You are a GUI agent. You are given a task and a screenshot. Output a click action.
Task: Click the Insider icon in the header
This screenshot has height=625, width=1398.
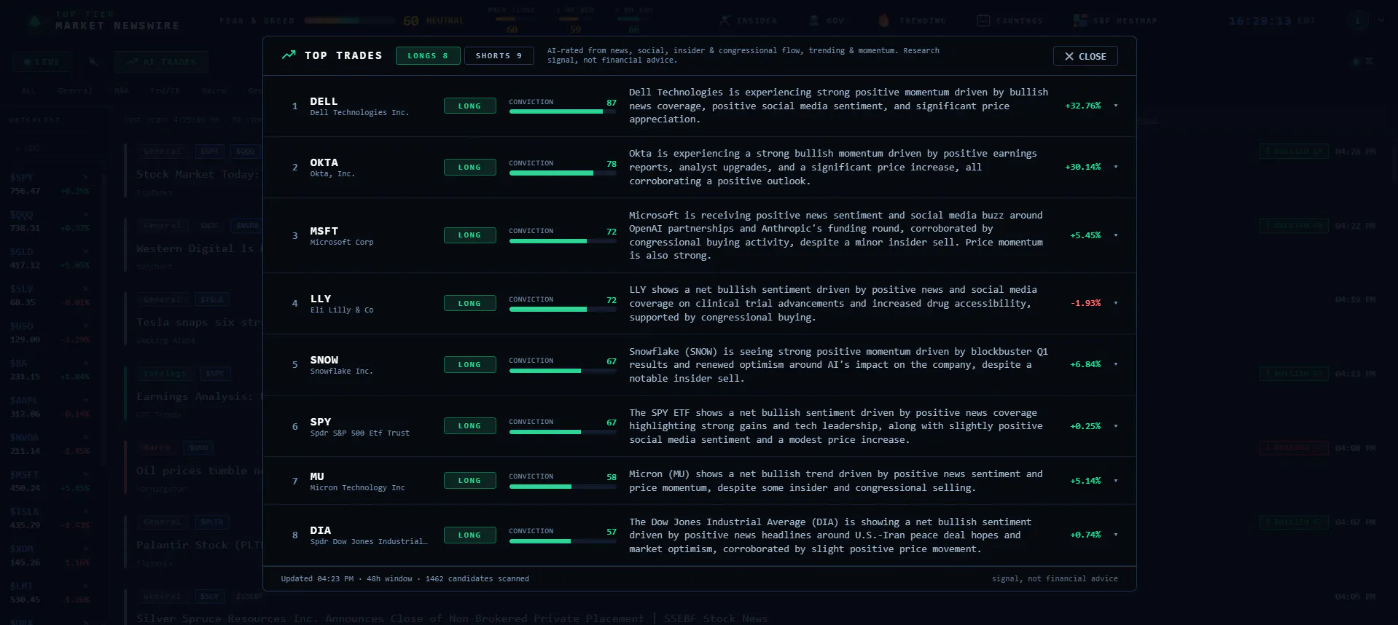pos(725,20)
